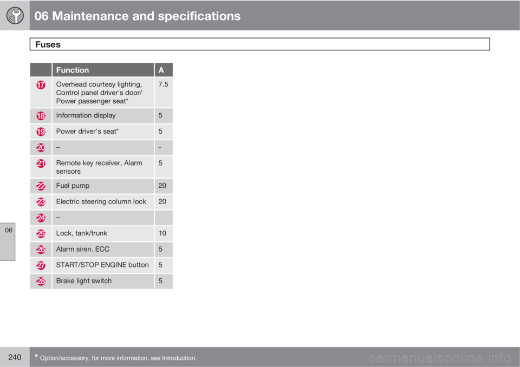Select red fuse number 18 badge
This screenshot has width=520, height=367.
click(x=41, y=116)
